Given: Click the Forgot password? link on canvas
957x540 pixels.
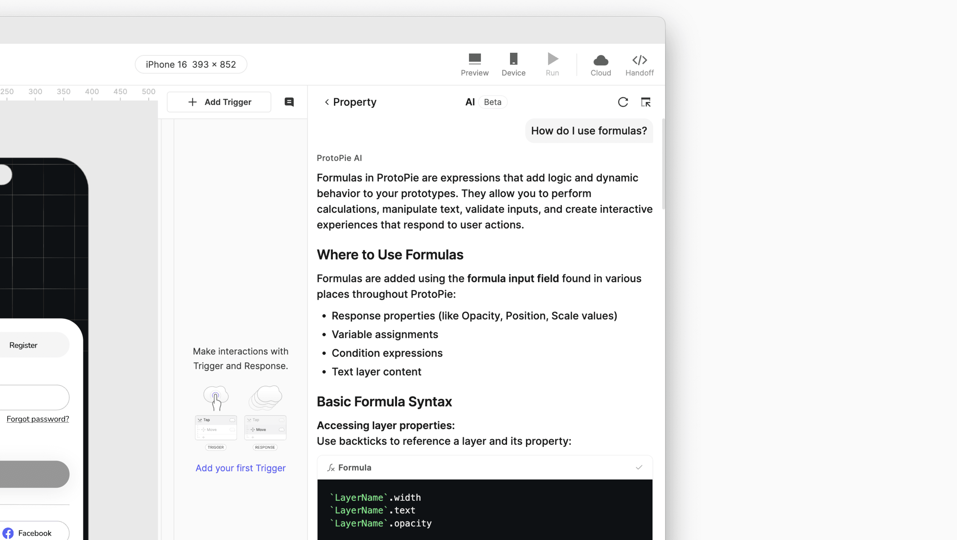Looking at the screenshot, I should pos(37,419).
